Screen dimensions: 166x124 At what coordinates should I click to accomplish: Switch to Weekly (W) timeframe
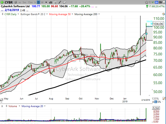42,2
